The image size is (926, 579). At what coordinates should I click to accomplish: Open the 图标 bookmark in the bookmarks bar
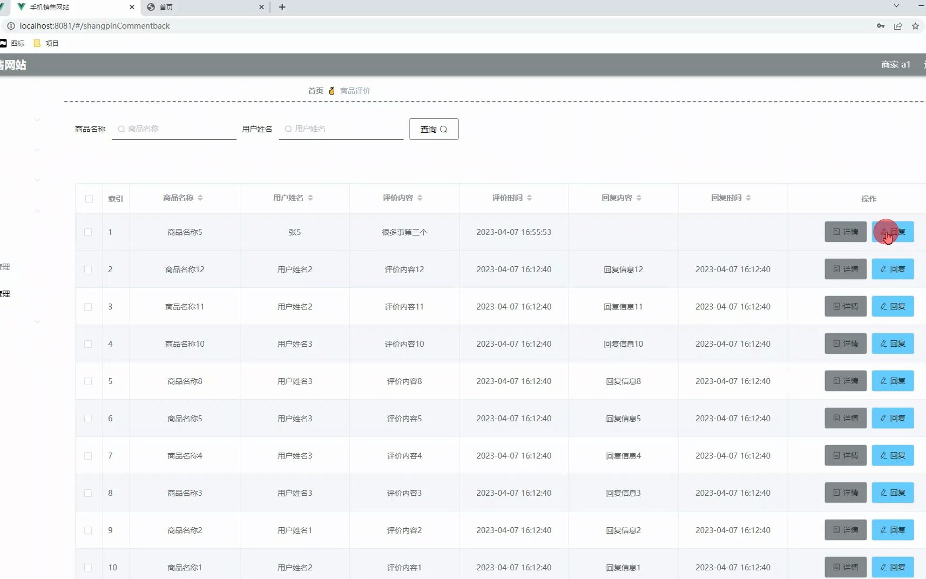tap(17, 43)
